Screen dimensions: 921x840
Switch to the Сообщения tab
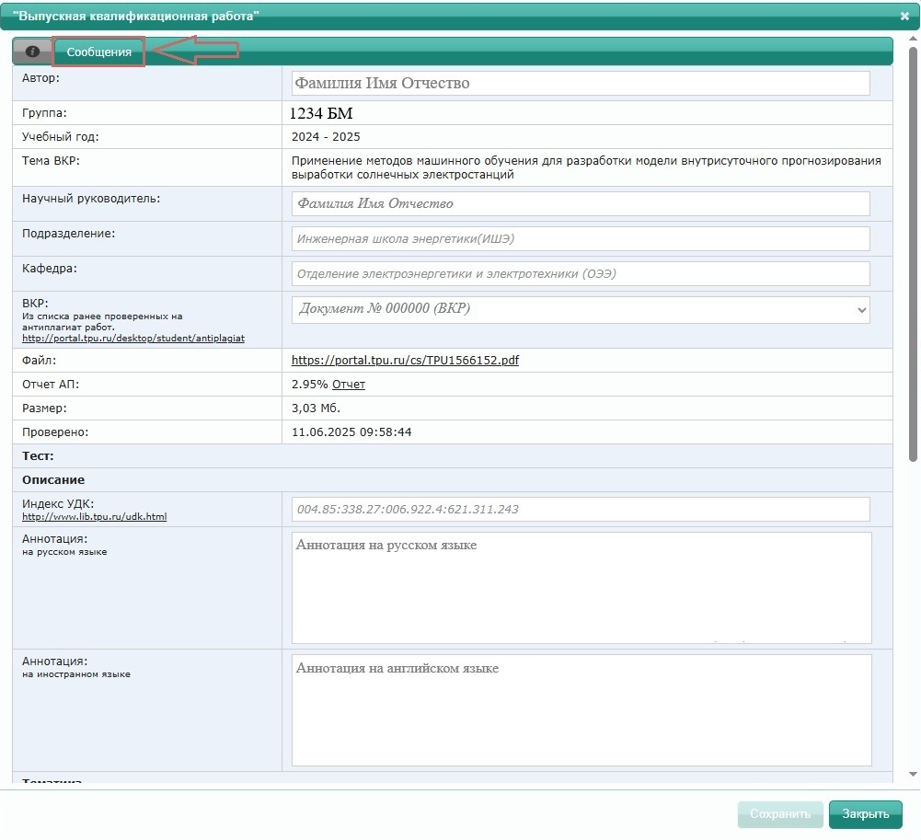tap(98, 52)
